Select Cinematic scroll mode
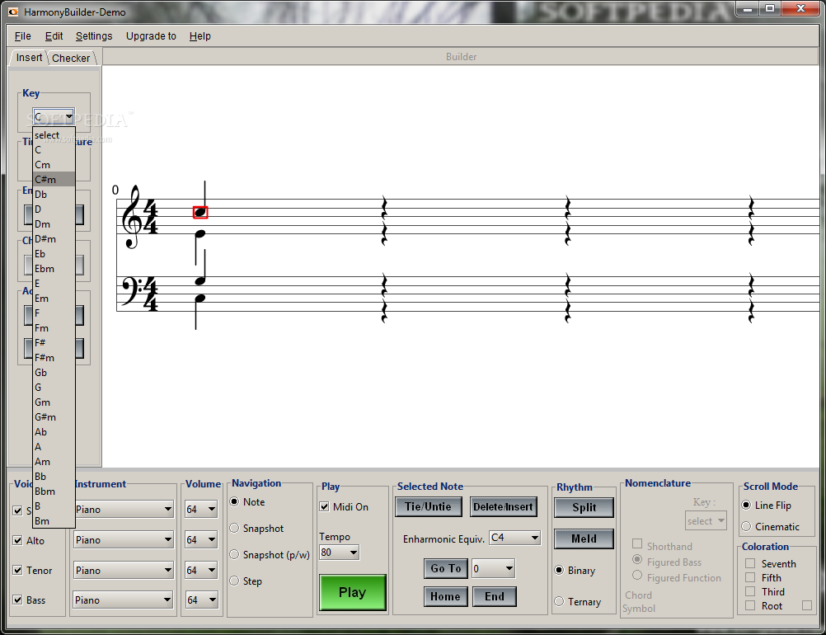The width and height of the screenshot is (826, 635). tap(747, 526)
